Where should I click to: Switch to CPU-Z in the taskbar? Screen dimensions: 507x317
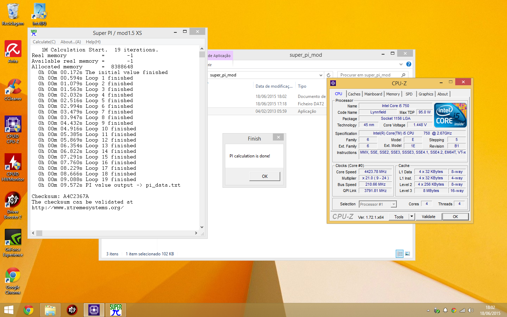pos(94,310)
